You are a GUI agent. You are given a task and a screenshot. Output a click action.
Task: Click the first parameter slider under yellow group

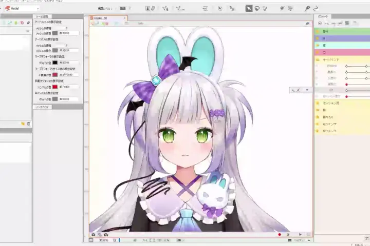click(357, 66)
